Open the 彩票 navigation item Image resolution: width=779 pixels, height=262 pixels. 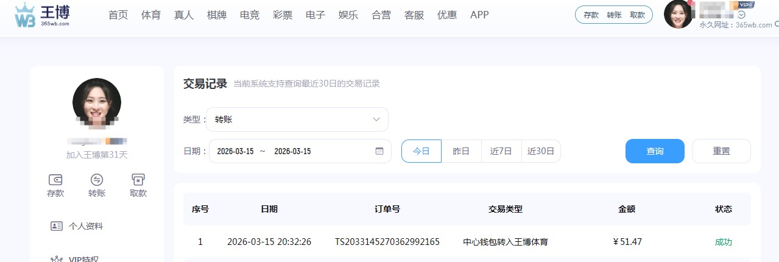pos(283,15)
